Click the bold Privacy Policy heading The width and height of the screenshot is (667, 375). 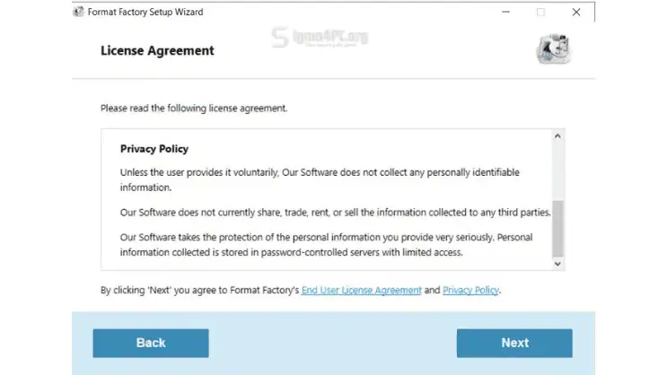tap(154, 149)
